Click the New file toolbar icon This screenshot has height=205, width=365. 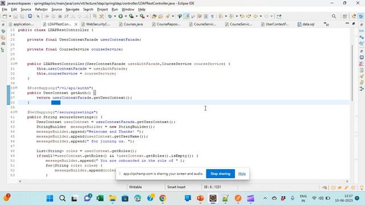(5, 17)
